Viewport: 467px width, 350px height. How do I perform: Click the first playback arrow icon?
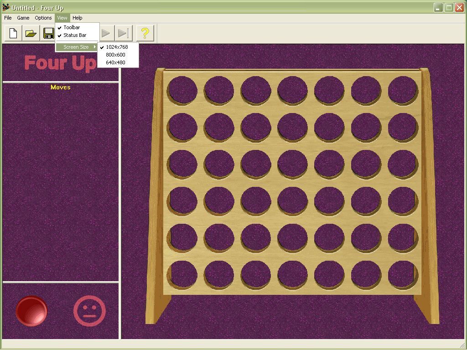click(x=106, y=32)
